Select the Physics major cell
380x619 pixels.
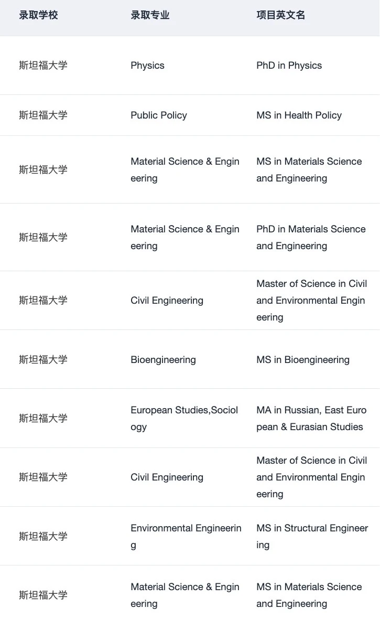(148, 66)
